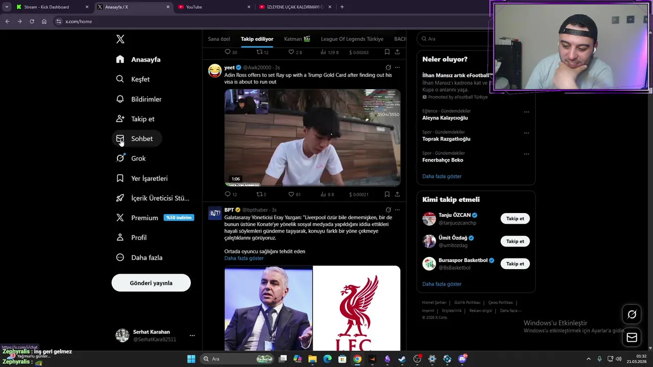
Task: Open BPT profile avatar
Action: (215, 213)
